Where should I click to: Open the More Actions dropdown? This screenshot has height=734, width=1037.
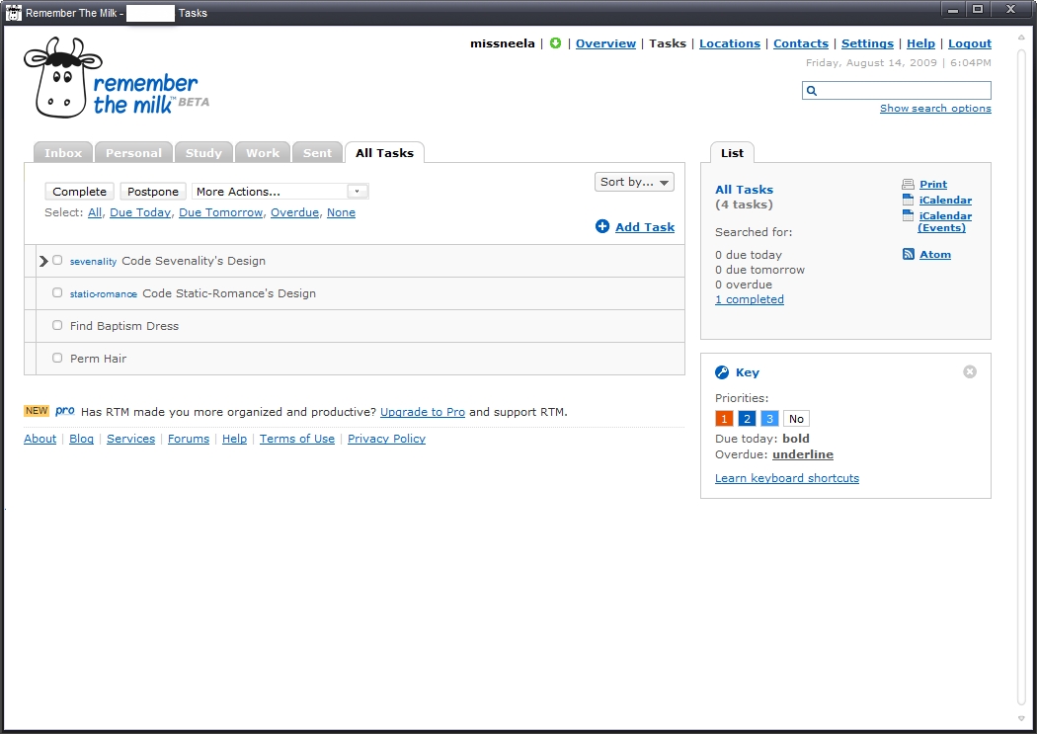pos(279,191)
